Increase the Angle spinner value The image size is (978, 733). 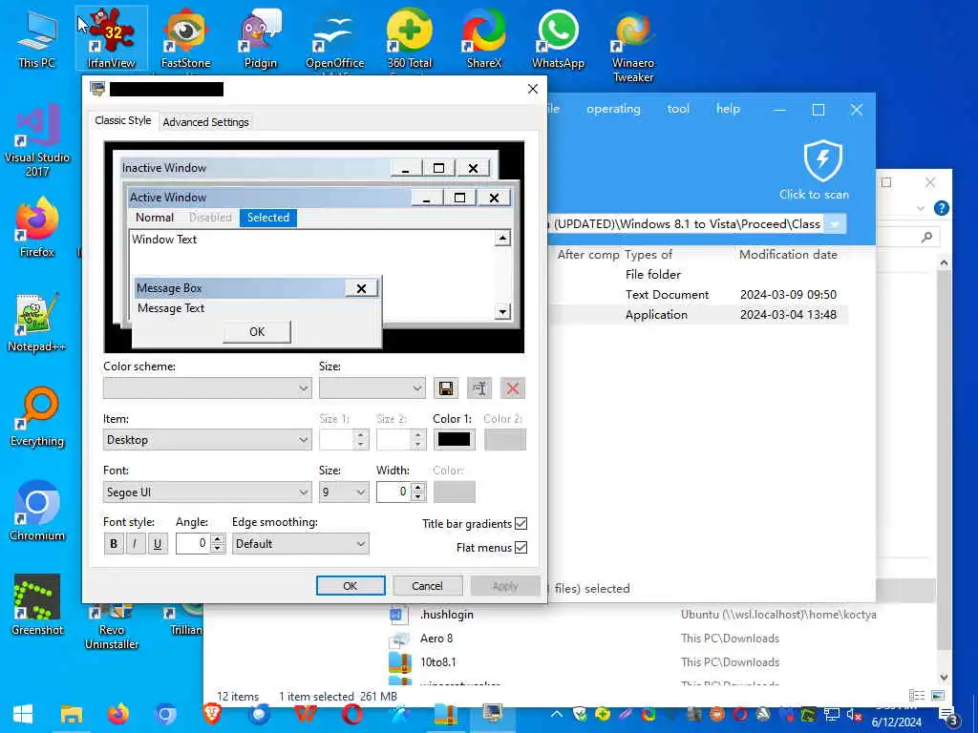pyautogui.click(x=217, y=539)
